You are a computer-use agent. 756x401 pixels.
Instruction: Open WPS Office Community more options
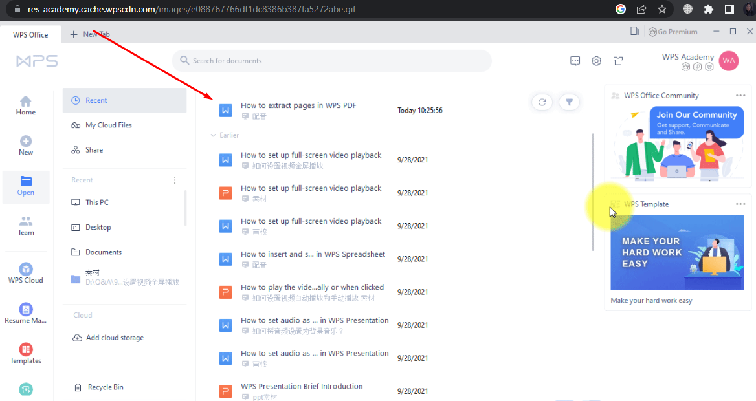coord(740,94)
